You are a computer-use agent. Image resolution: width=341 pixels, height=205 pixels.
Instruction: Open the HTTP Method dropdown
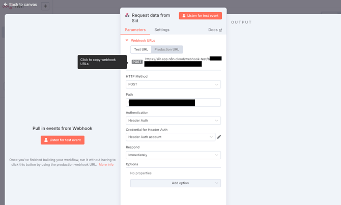point(173,84)
